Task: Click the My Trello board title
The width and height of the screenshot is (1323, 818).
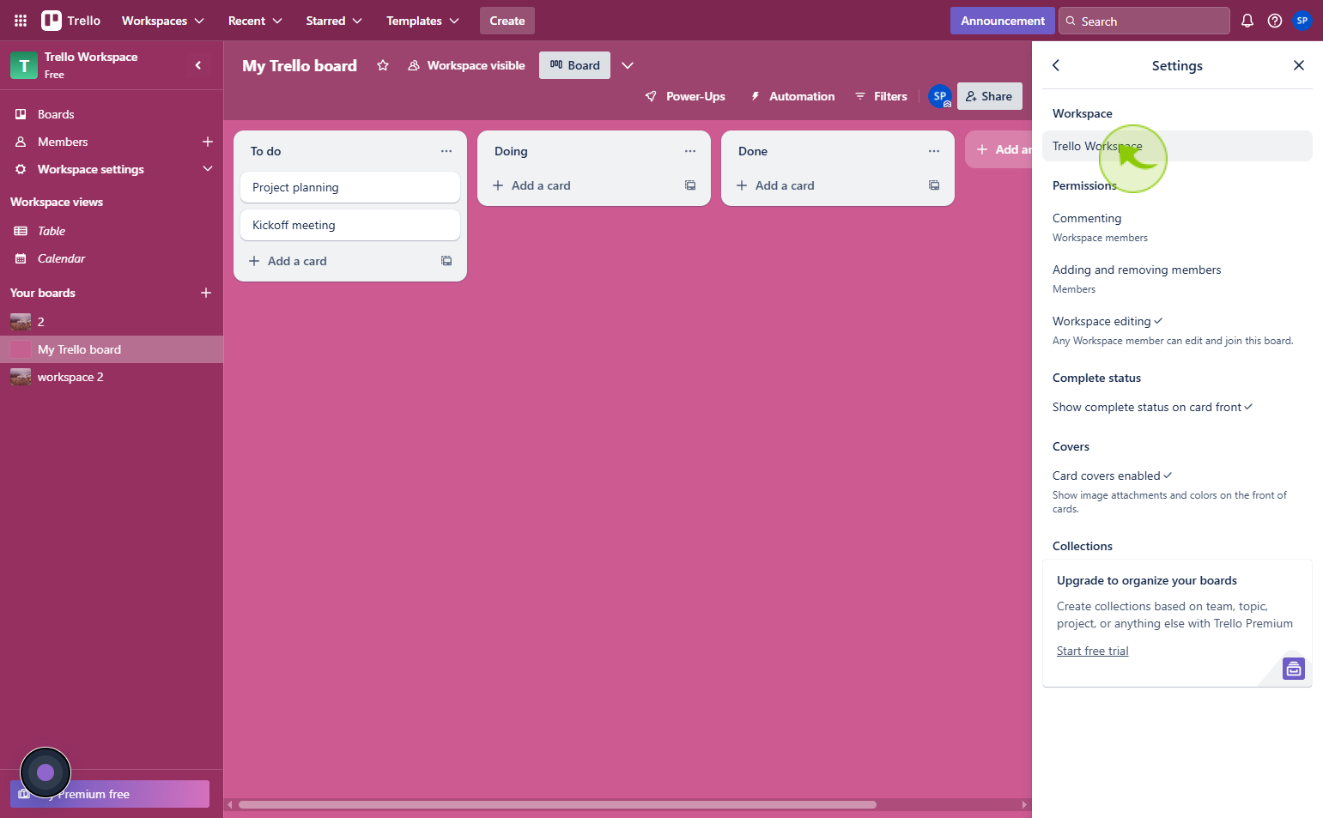Action: (x=300, y=65)
